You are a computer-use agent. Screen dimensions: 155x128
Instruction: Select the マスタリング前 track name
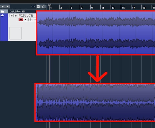(x=26, y=15)
